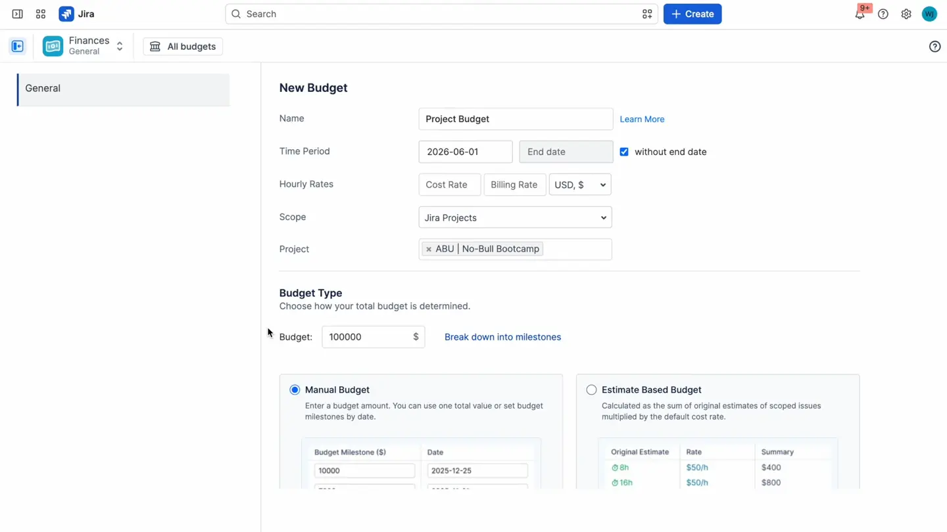Screen dimensions: 947x532
Task: Select General in the left sidebar
Action: coord(124,89)
